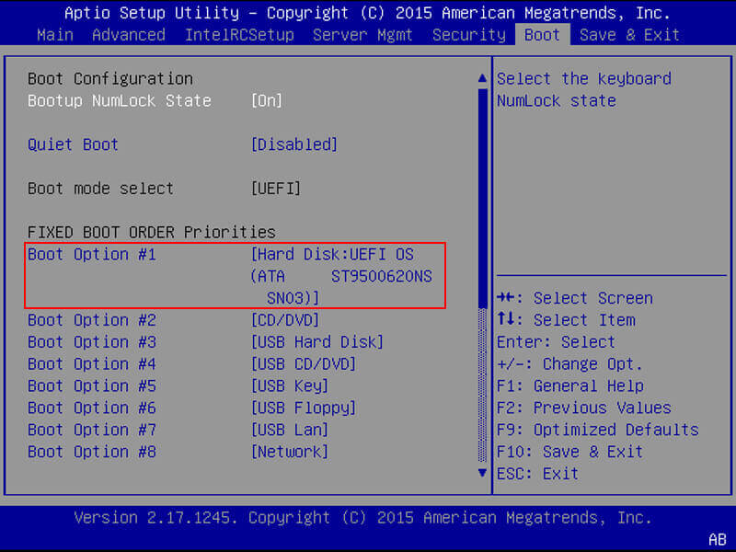This screenshot has height=552, width=736.
Task: Open the IntelRCSetup tab
Action: (239, 35)
